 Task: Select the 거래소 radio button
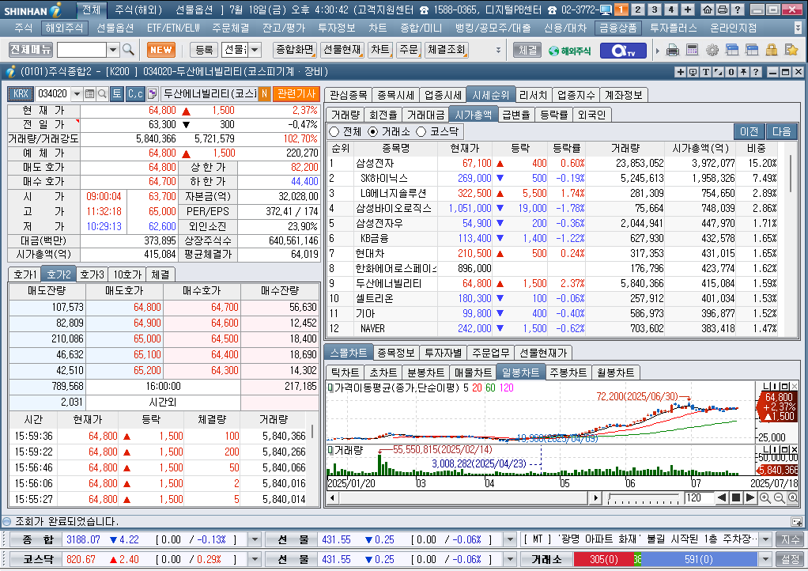[x=372, y=132]
